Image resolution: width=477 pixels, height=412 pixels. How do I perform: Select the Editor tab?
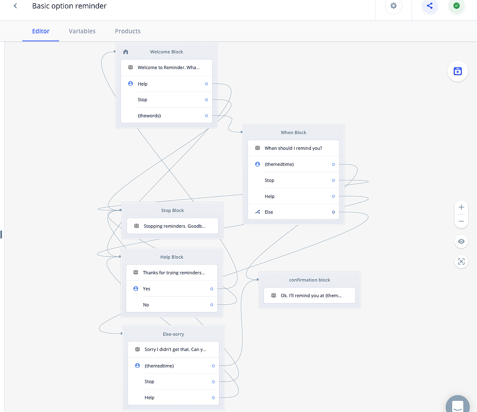pyautogui.click(x=41, y=31)
